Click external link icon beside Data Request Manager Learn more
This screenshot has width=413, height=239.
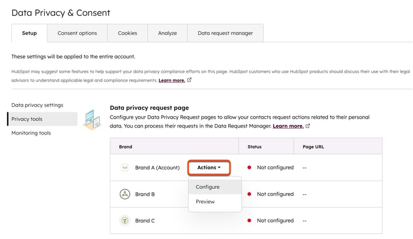pyautogui.click(x=307, y=126)
